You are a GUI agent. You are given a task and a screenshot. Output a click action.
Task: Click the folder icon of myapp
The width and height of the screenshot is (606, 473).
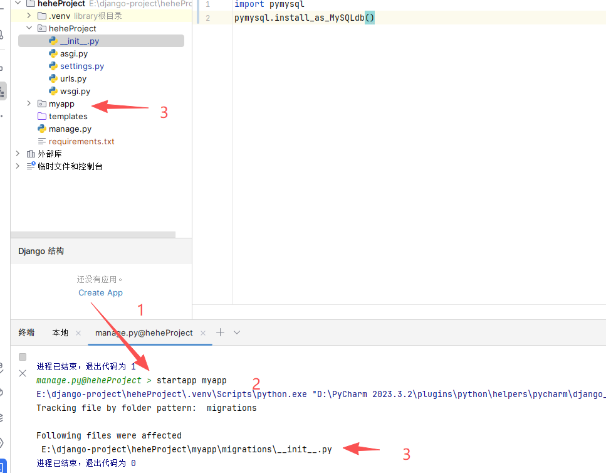[42, 104]
